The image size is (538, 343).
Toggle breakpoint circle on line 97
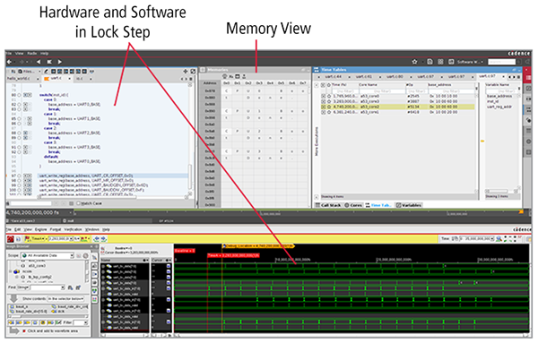(19, 176)
